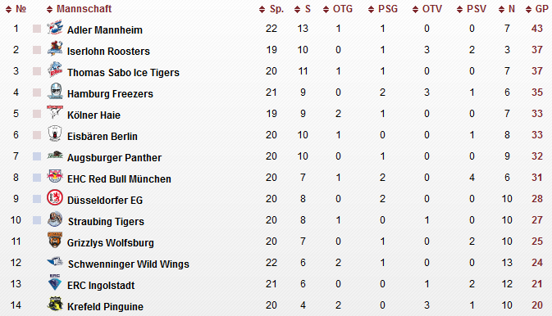The width and height of the screenshot is (552, 316).
Task: Click the Straubing Tigers logo
Action: (55, 219)
